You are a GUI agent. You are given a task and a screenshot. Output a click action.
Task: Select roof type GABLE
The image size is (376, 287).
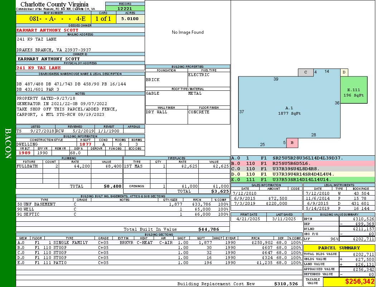tap(153, 93)
